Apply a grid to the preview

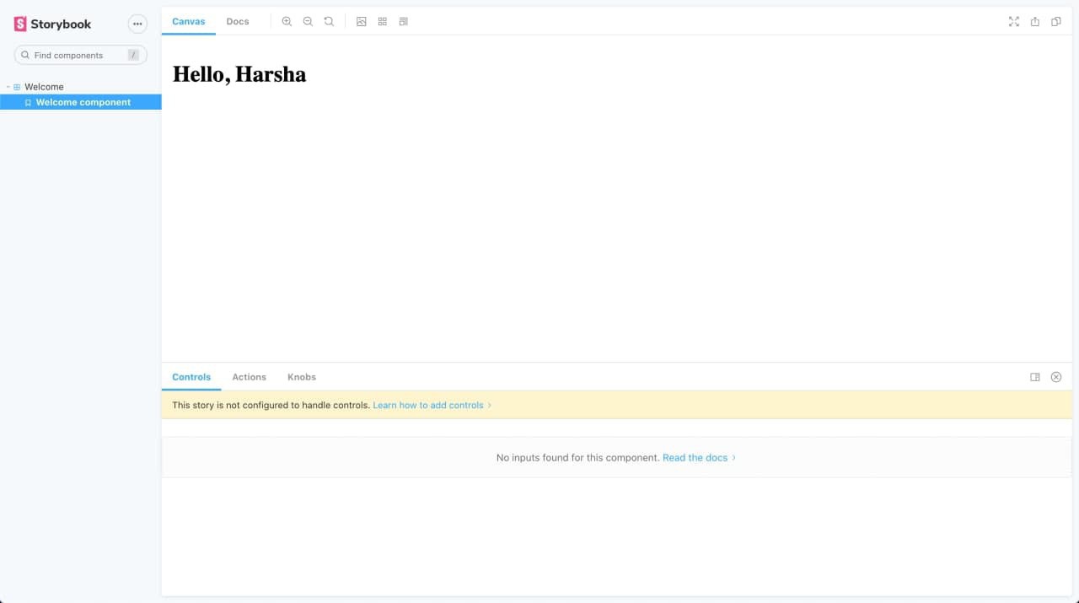[382, 21]
